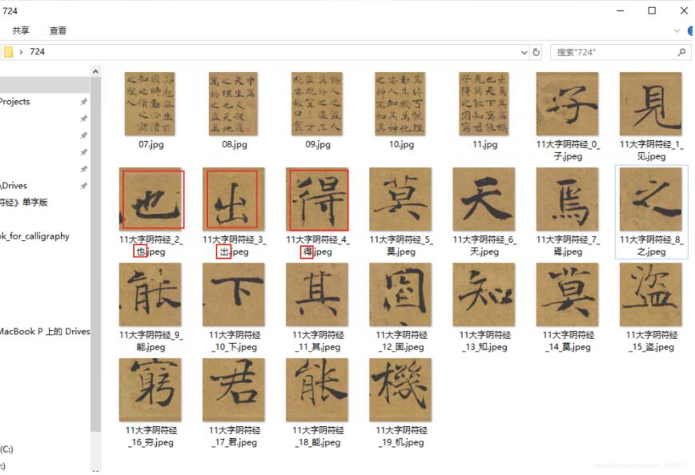695x475 pixels.
Task: Click the pin icon next to Projects
Action: pos(83,103)
